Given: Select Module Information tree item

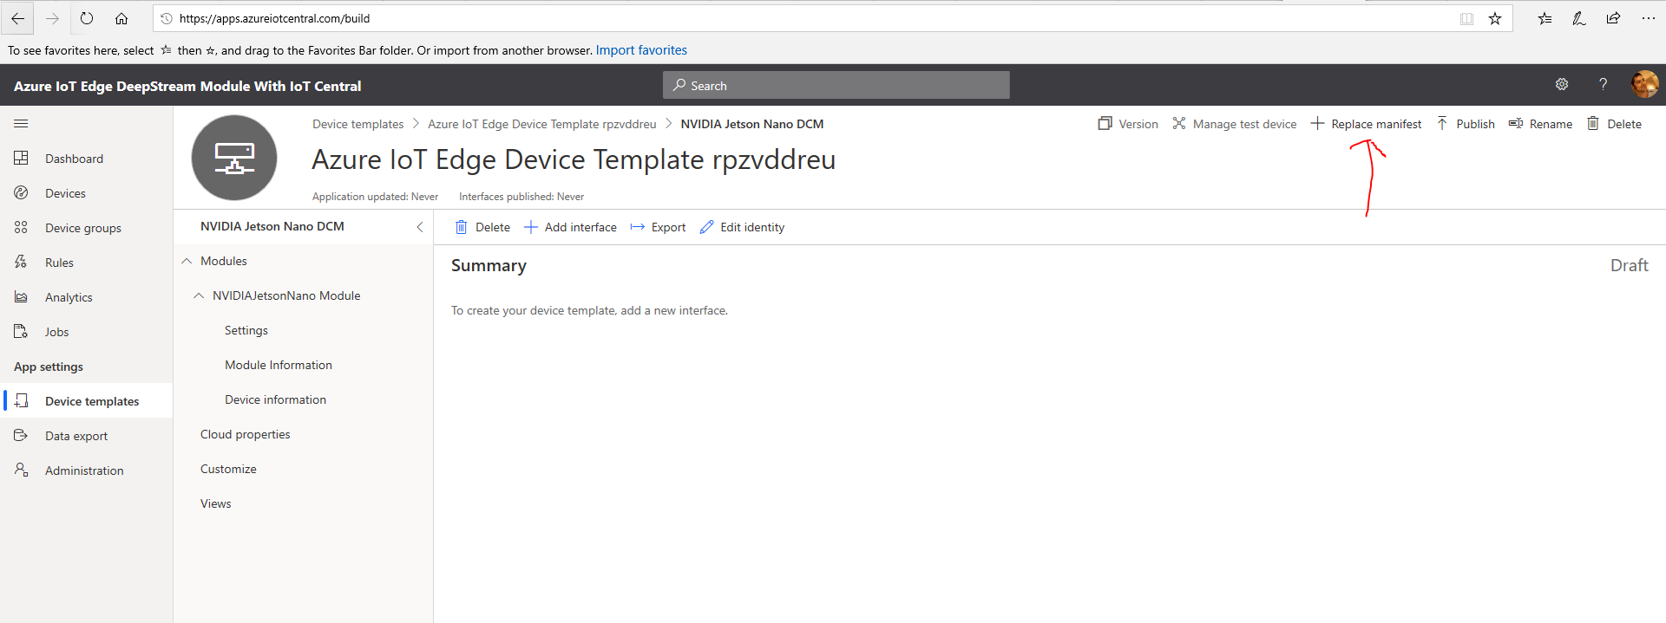Looking at the screenshot, I should pos(279,365).
